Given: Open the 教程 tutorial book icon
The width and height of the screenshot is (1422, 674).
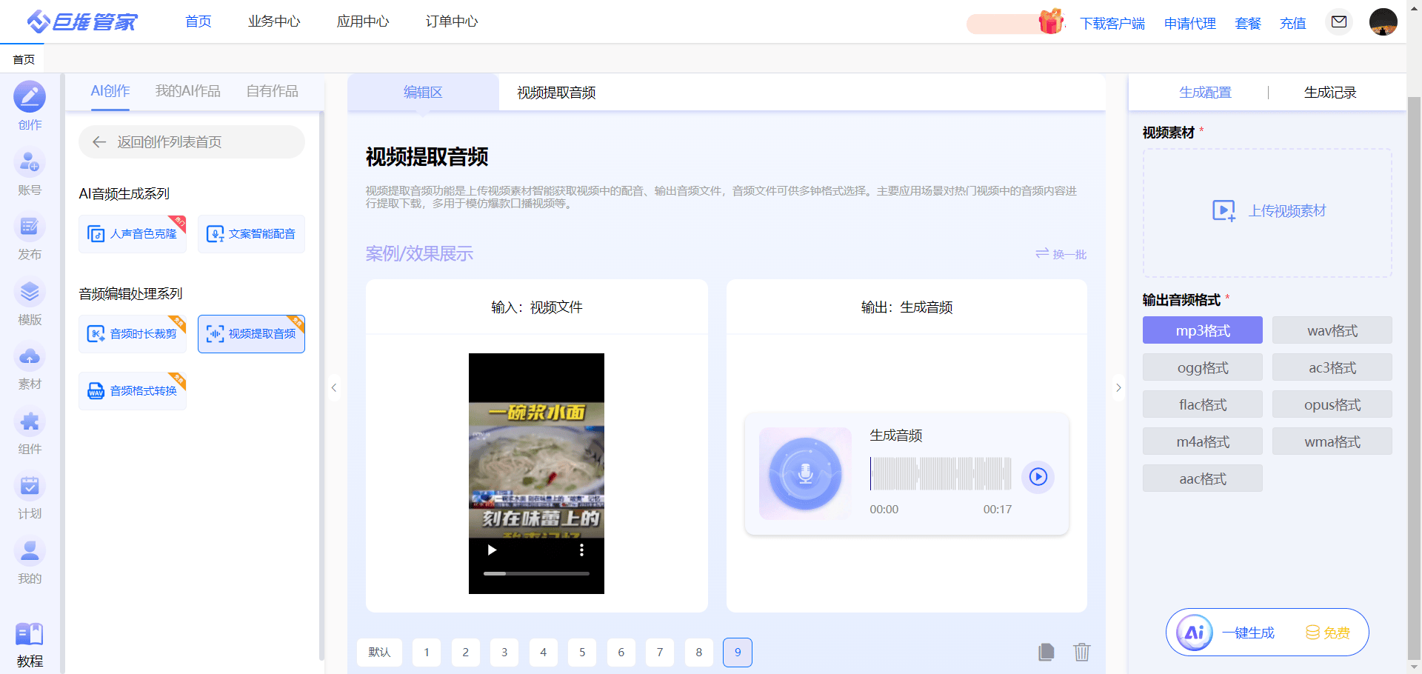Looking at the screenshot, I should (30, 635).
